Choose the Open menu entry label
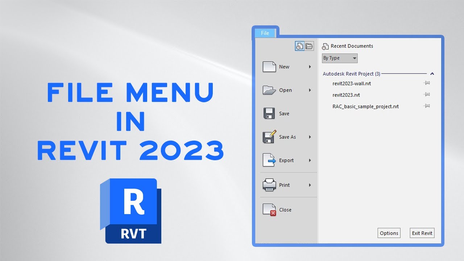The height and width of the screenshot is (261, 464). [x=285, y=90]
